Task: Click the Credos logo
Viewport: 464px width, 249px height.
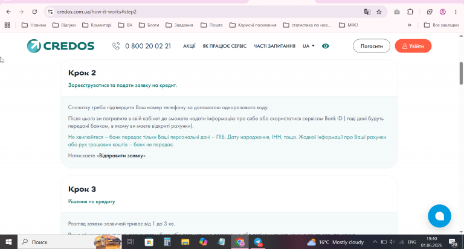Action: pyautogui.click(x=60, y=46)
